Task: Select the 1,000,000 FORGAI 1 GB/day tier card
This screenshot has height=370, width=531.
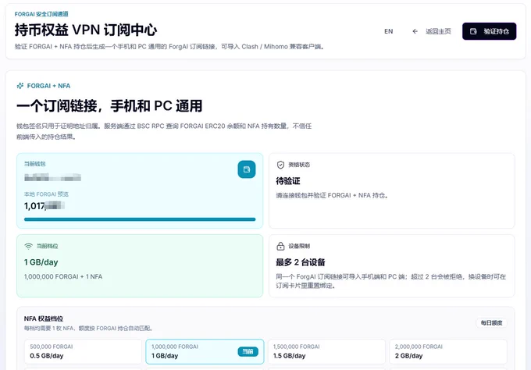Action: tap(205, 351)
